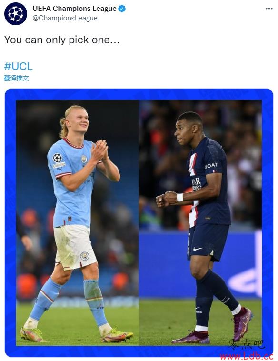Click the Manchester City crest on the light blue shirt
This screenshot has width=278, height=361.
tap(84, 159)
